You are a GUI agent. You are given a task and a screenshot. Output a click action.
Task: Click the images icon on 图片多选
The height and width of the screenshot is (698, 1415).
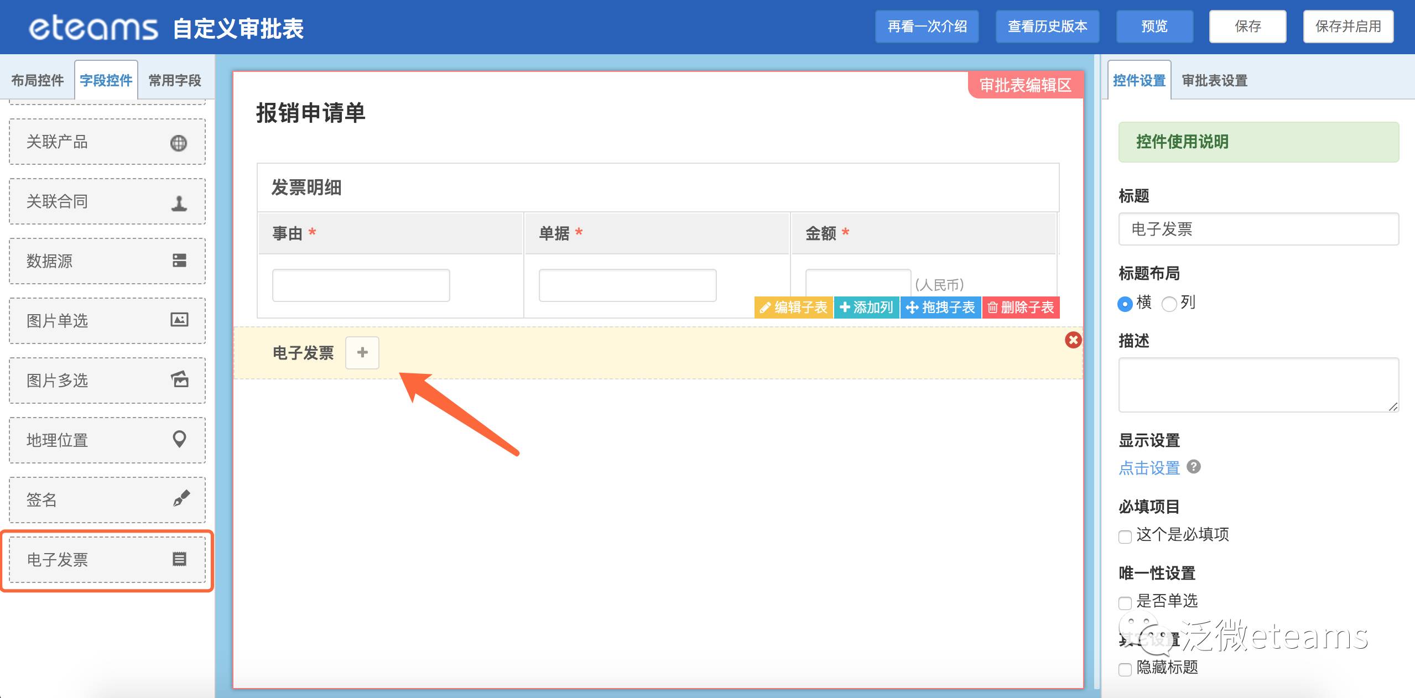[179, 379]
